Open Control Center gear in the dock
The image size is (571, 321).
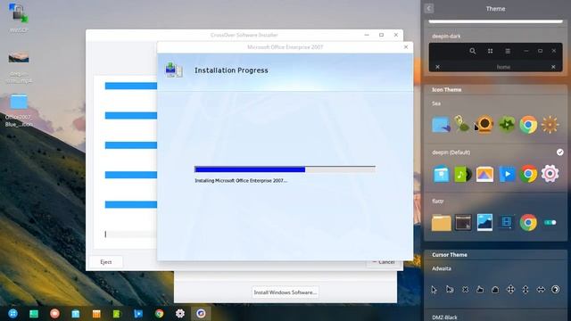[x=180, y=313]
